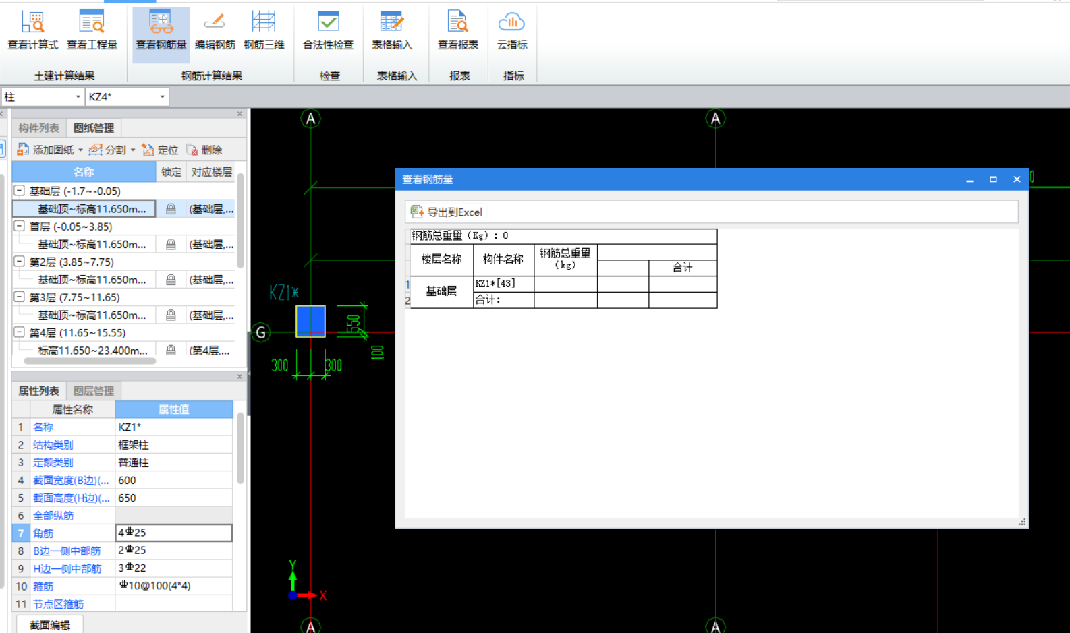
Task: Click 截面宽度 value 600
Action: (174, 480)
